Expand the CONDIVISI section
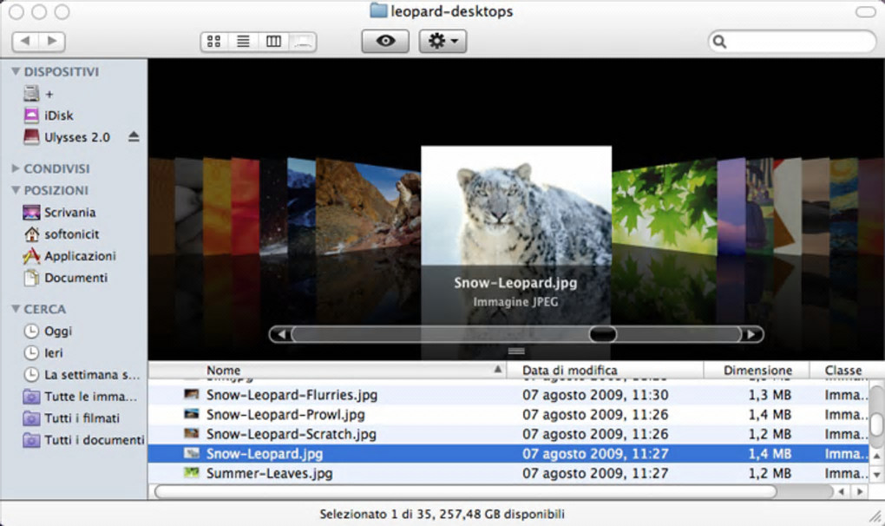885x526 pixels. coord(16,168)
